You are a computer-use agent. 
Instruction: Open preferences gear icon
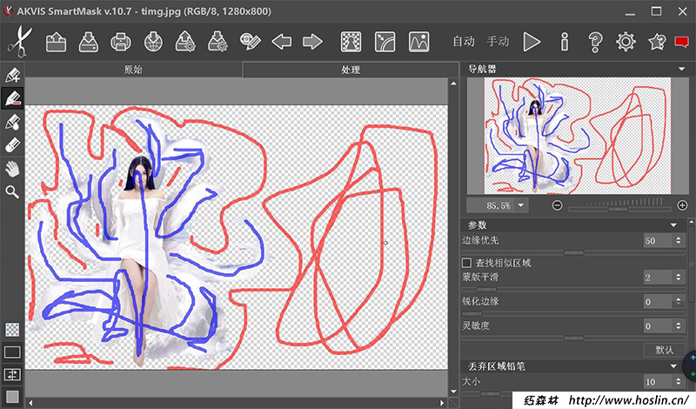point(626,42)
